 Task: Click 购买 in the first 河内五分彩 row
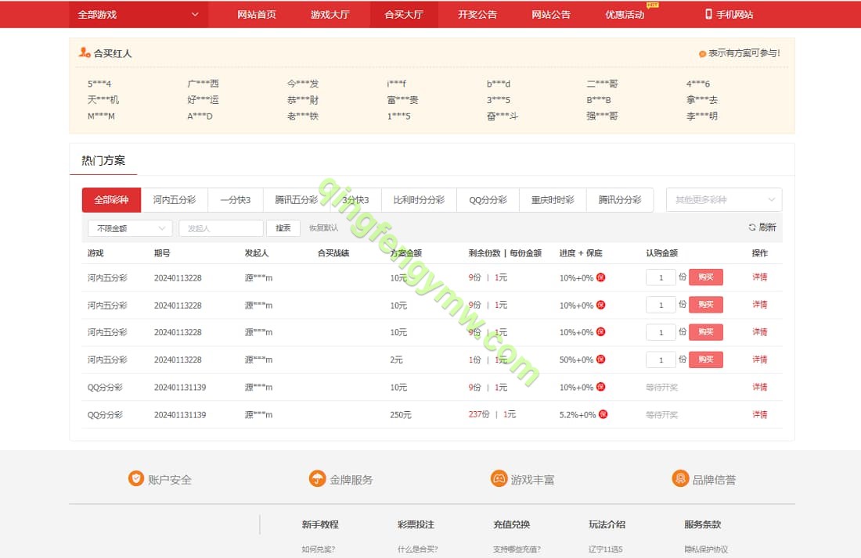[x=705, y=277]
